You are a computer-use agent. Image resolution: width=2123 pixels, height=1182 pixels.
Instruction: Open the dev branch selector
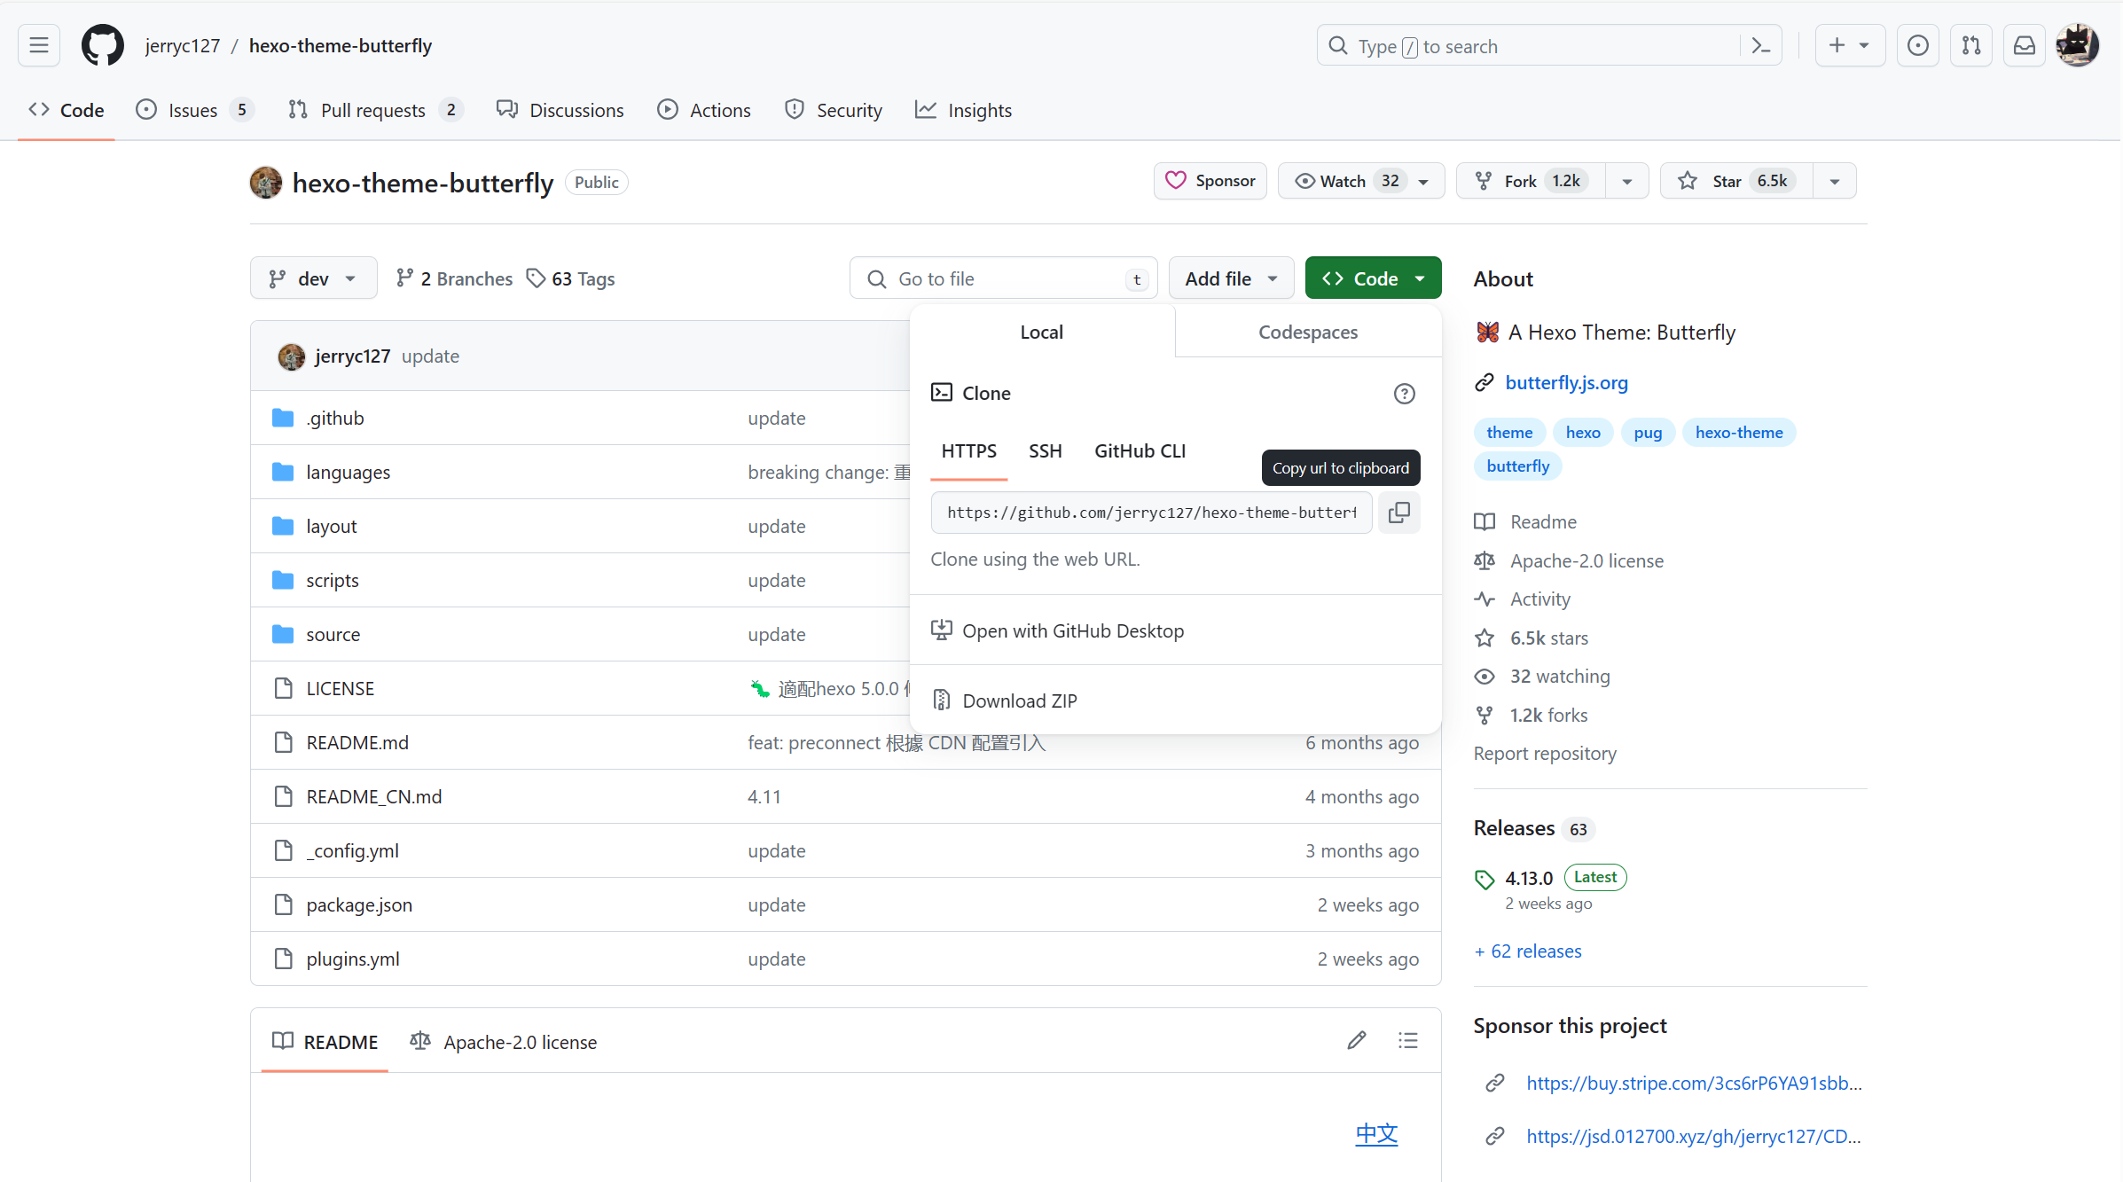(x=313, y=278)
